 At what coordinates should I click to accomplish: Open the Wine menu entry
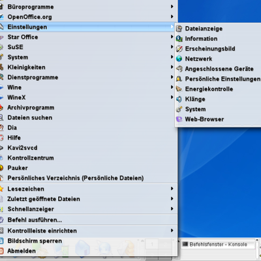88,87
